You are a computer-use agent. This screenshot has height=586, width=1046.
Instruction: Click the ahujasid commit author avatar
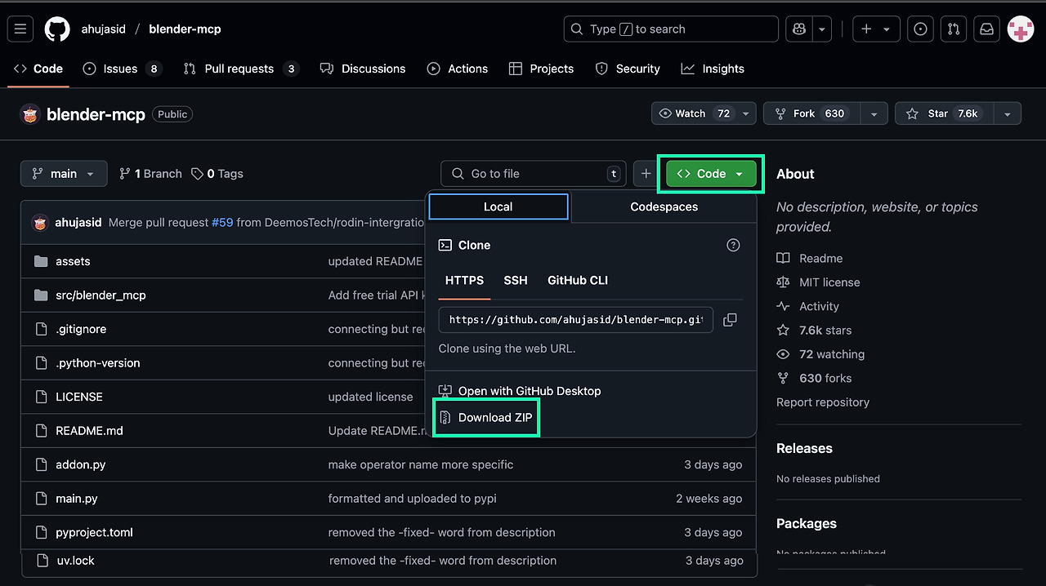[41, 222]
